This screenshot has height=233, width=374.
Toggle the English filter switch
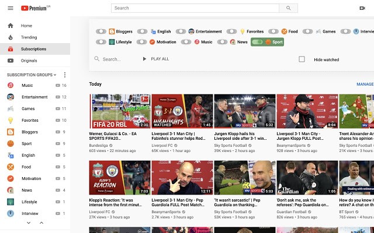(142, 31)
